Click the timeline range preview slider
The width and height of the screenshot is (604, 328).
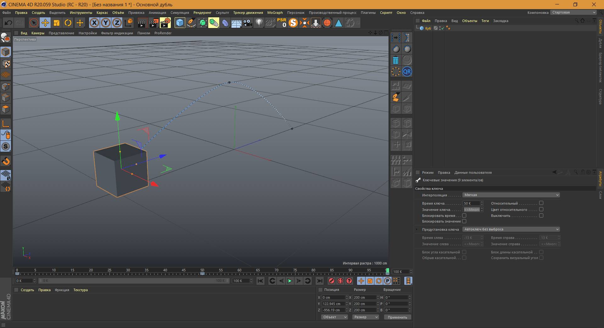coord(134,280)
